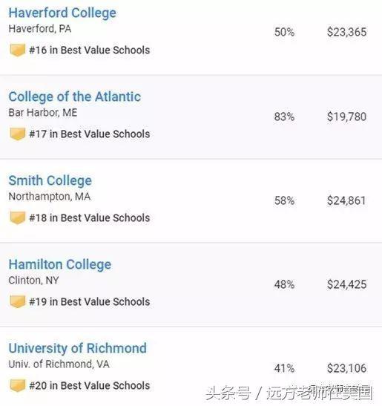Viewport: 382px width, 406px height.
Task: Select the #16 in Best Value Schools text
Action: 90,50
